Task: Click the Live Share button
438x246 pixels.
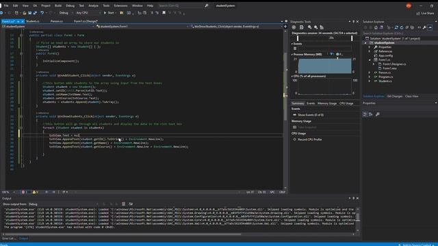Action: (x=425, y=13)
